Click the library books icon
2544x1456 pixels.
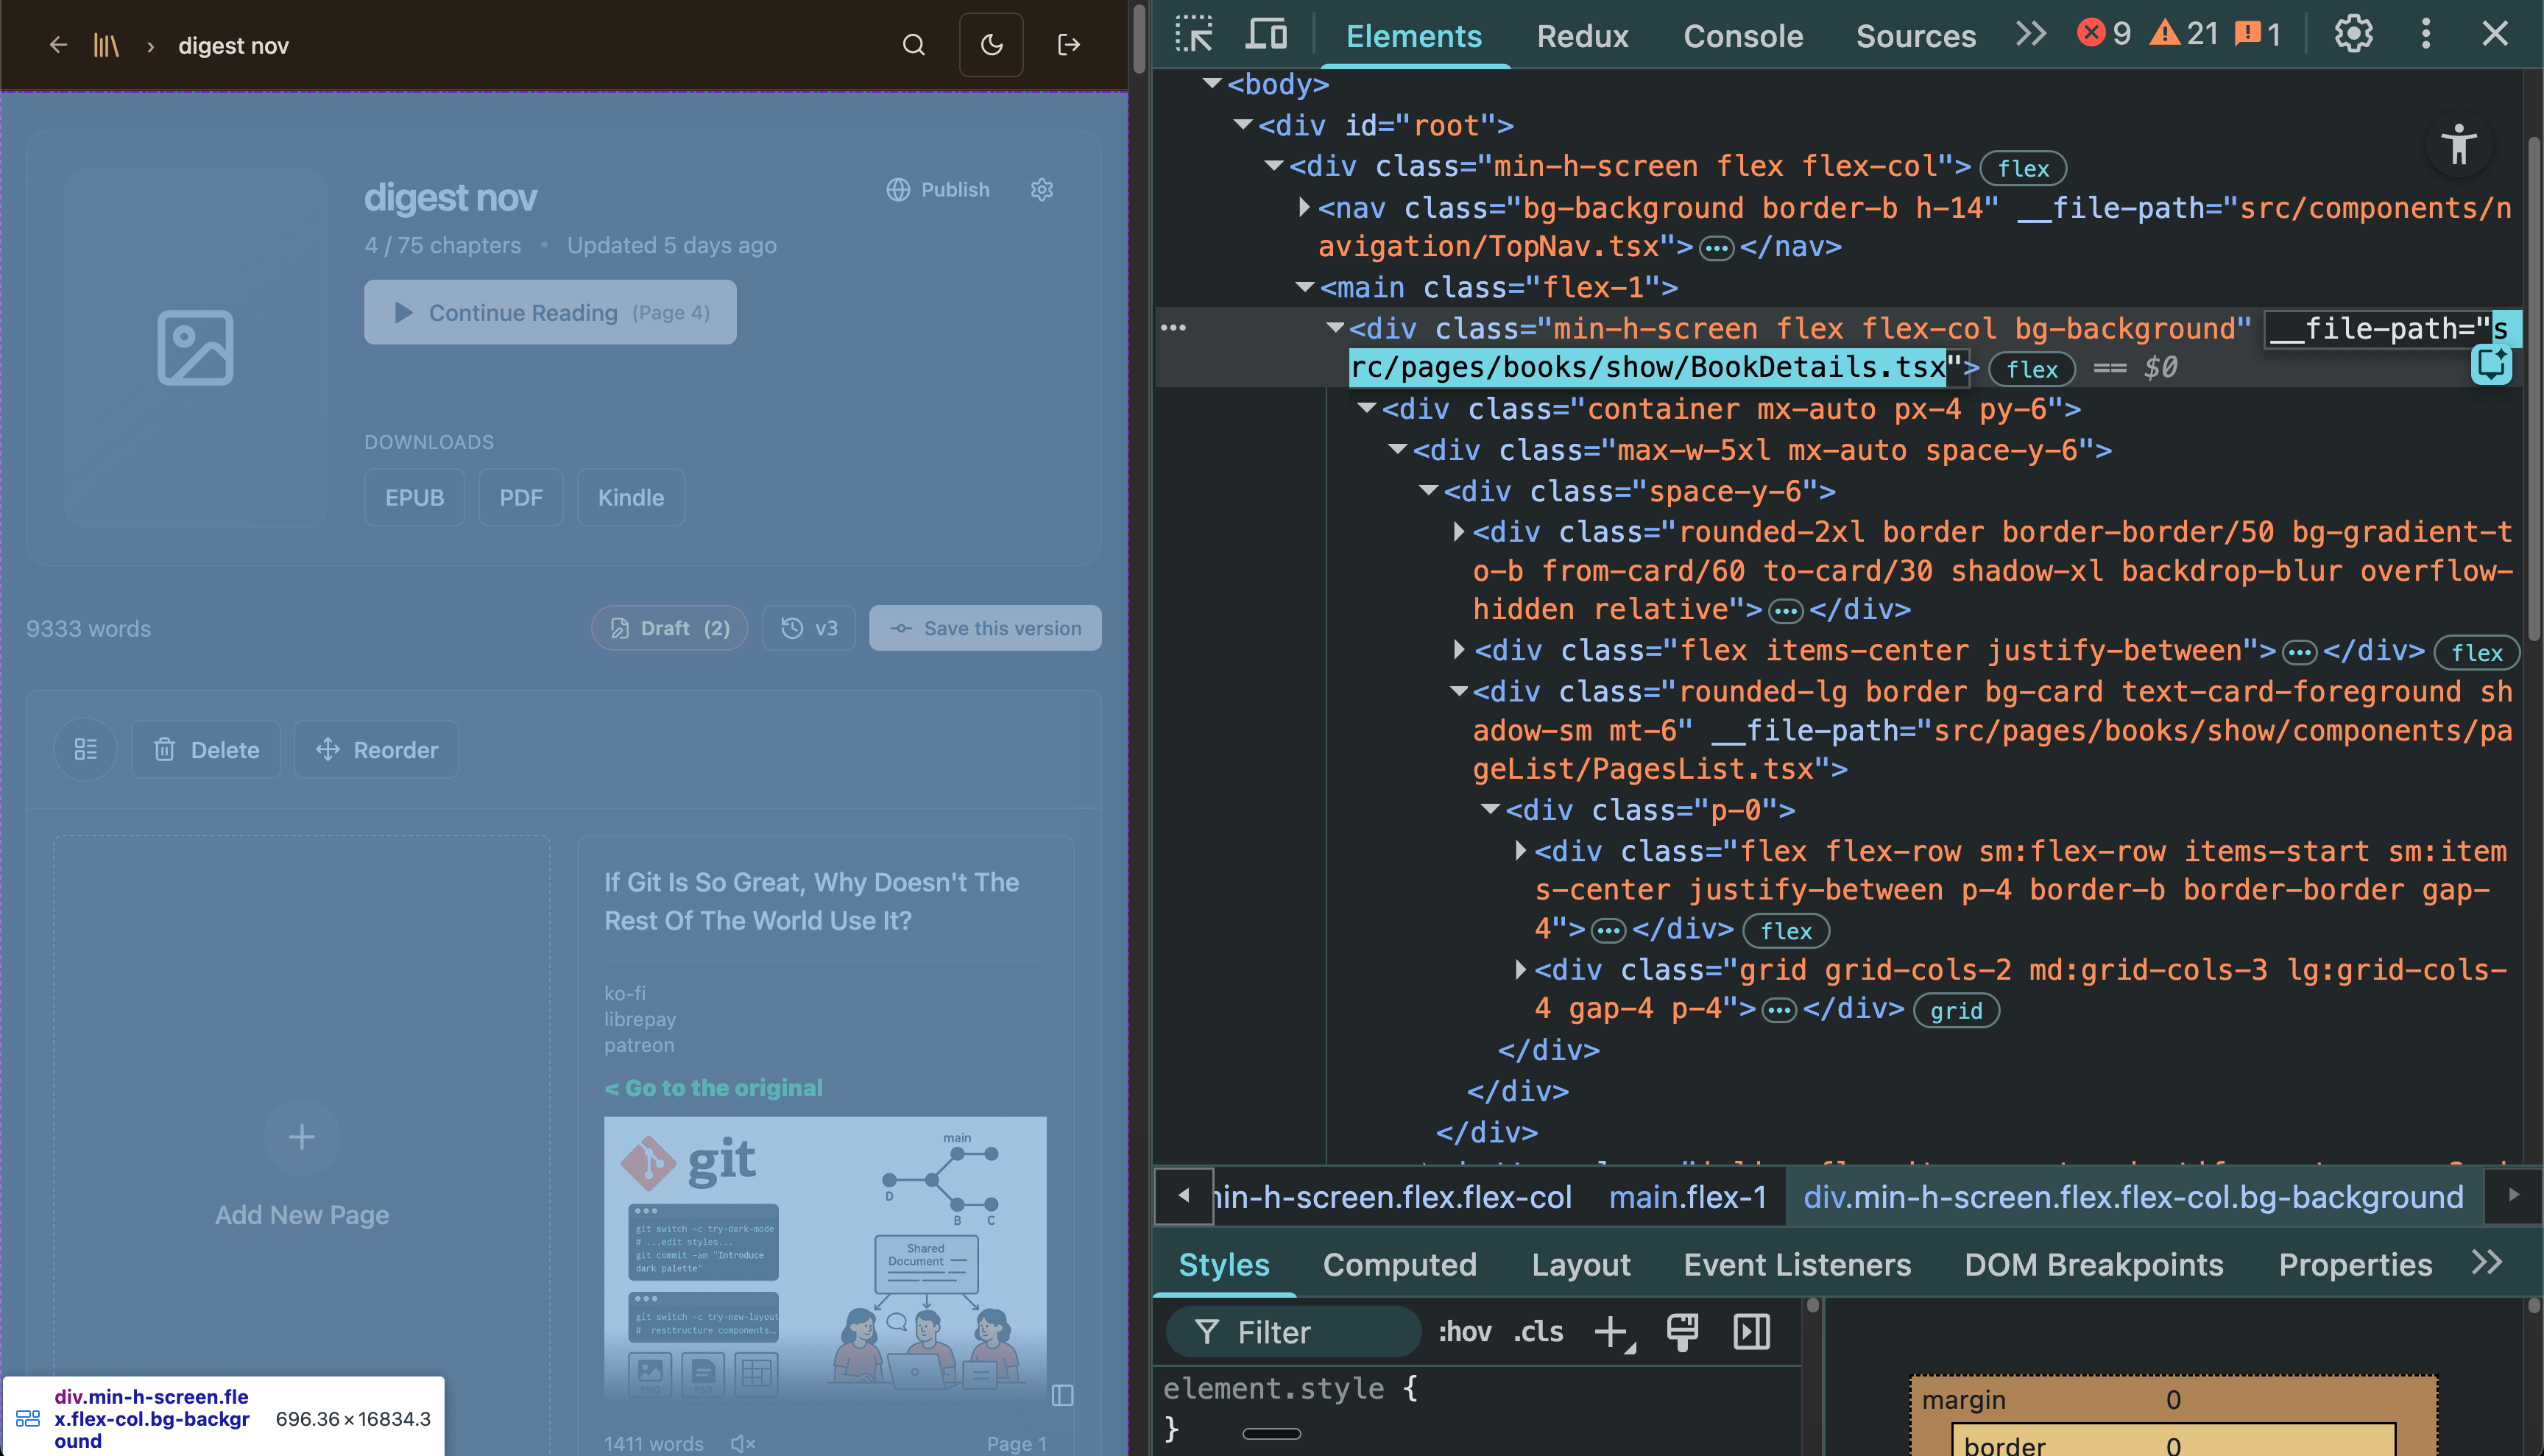(x=106, y=45)
